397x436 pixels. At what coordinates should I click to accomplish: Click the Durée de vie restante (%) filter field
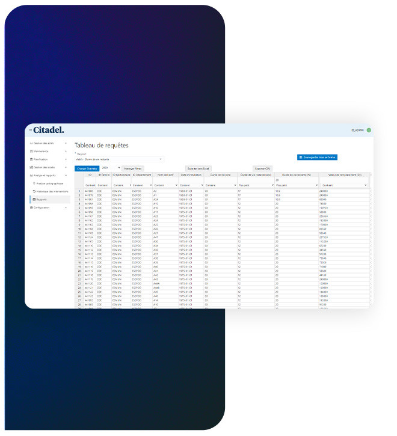coord(295,180)
